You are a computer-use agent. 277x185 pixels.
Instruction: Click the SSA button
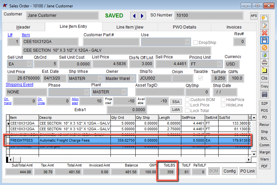click(x=176, y=102)
